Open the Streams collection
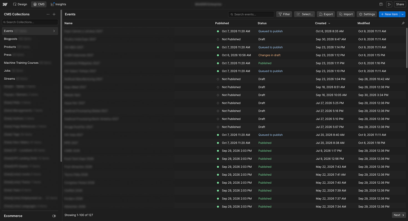408x221 pixels. (x=30, y=79)
